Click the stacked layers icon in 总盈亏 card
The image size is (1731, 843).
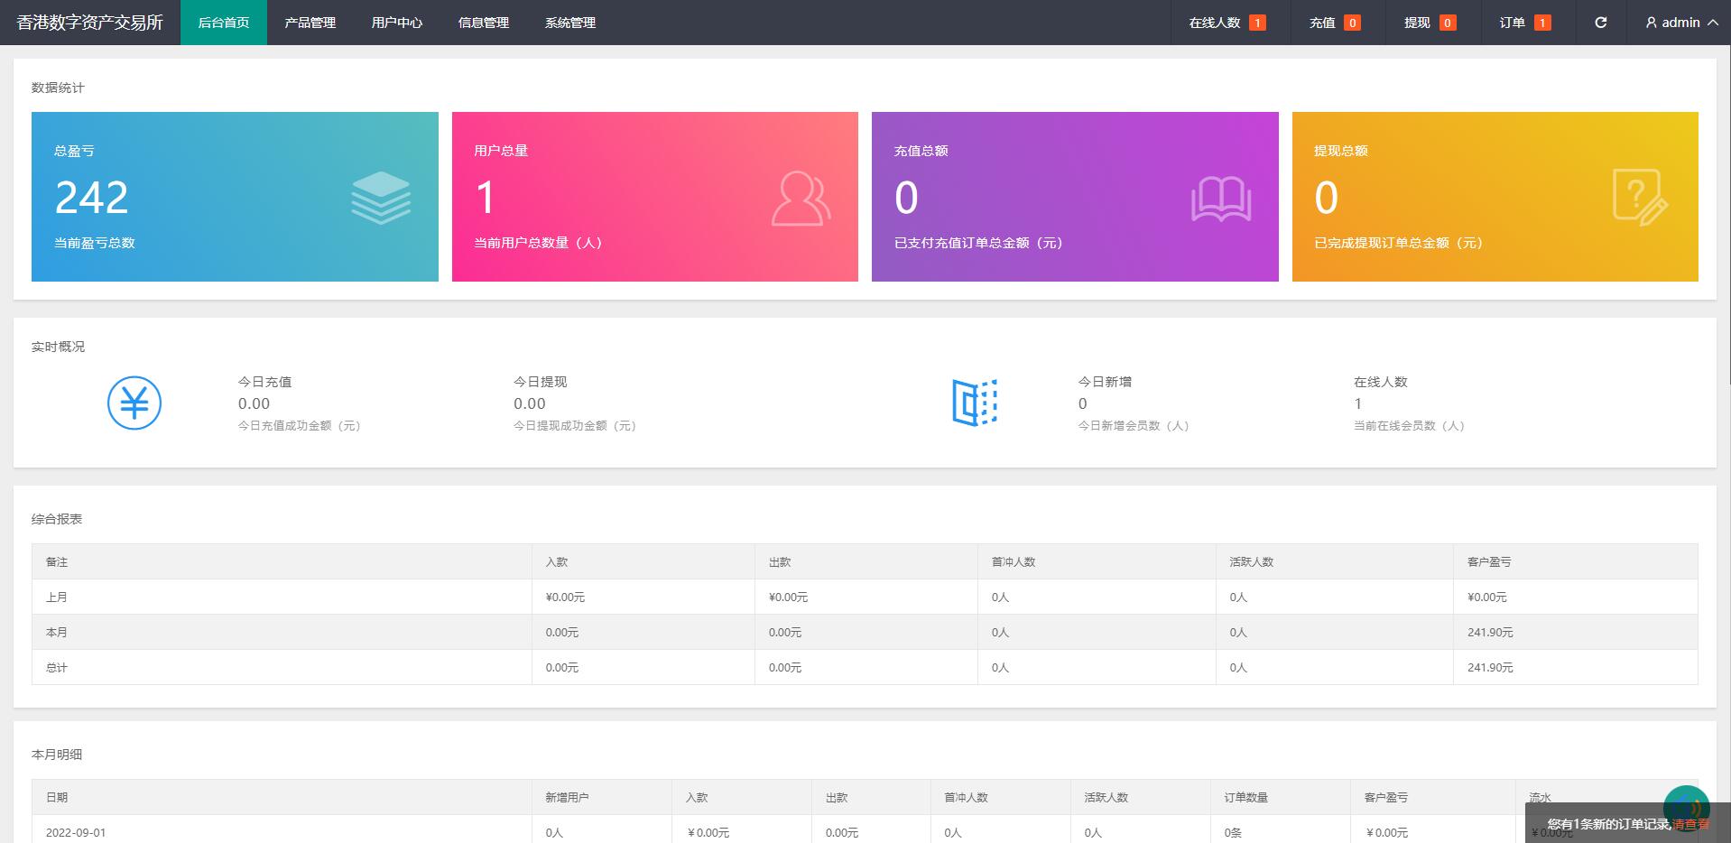[380, 198]
